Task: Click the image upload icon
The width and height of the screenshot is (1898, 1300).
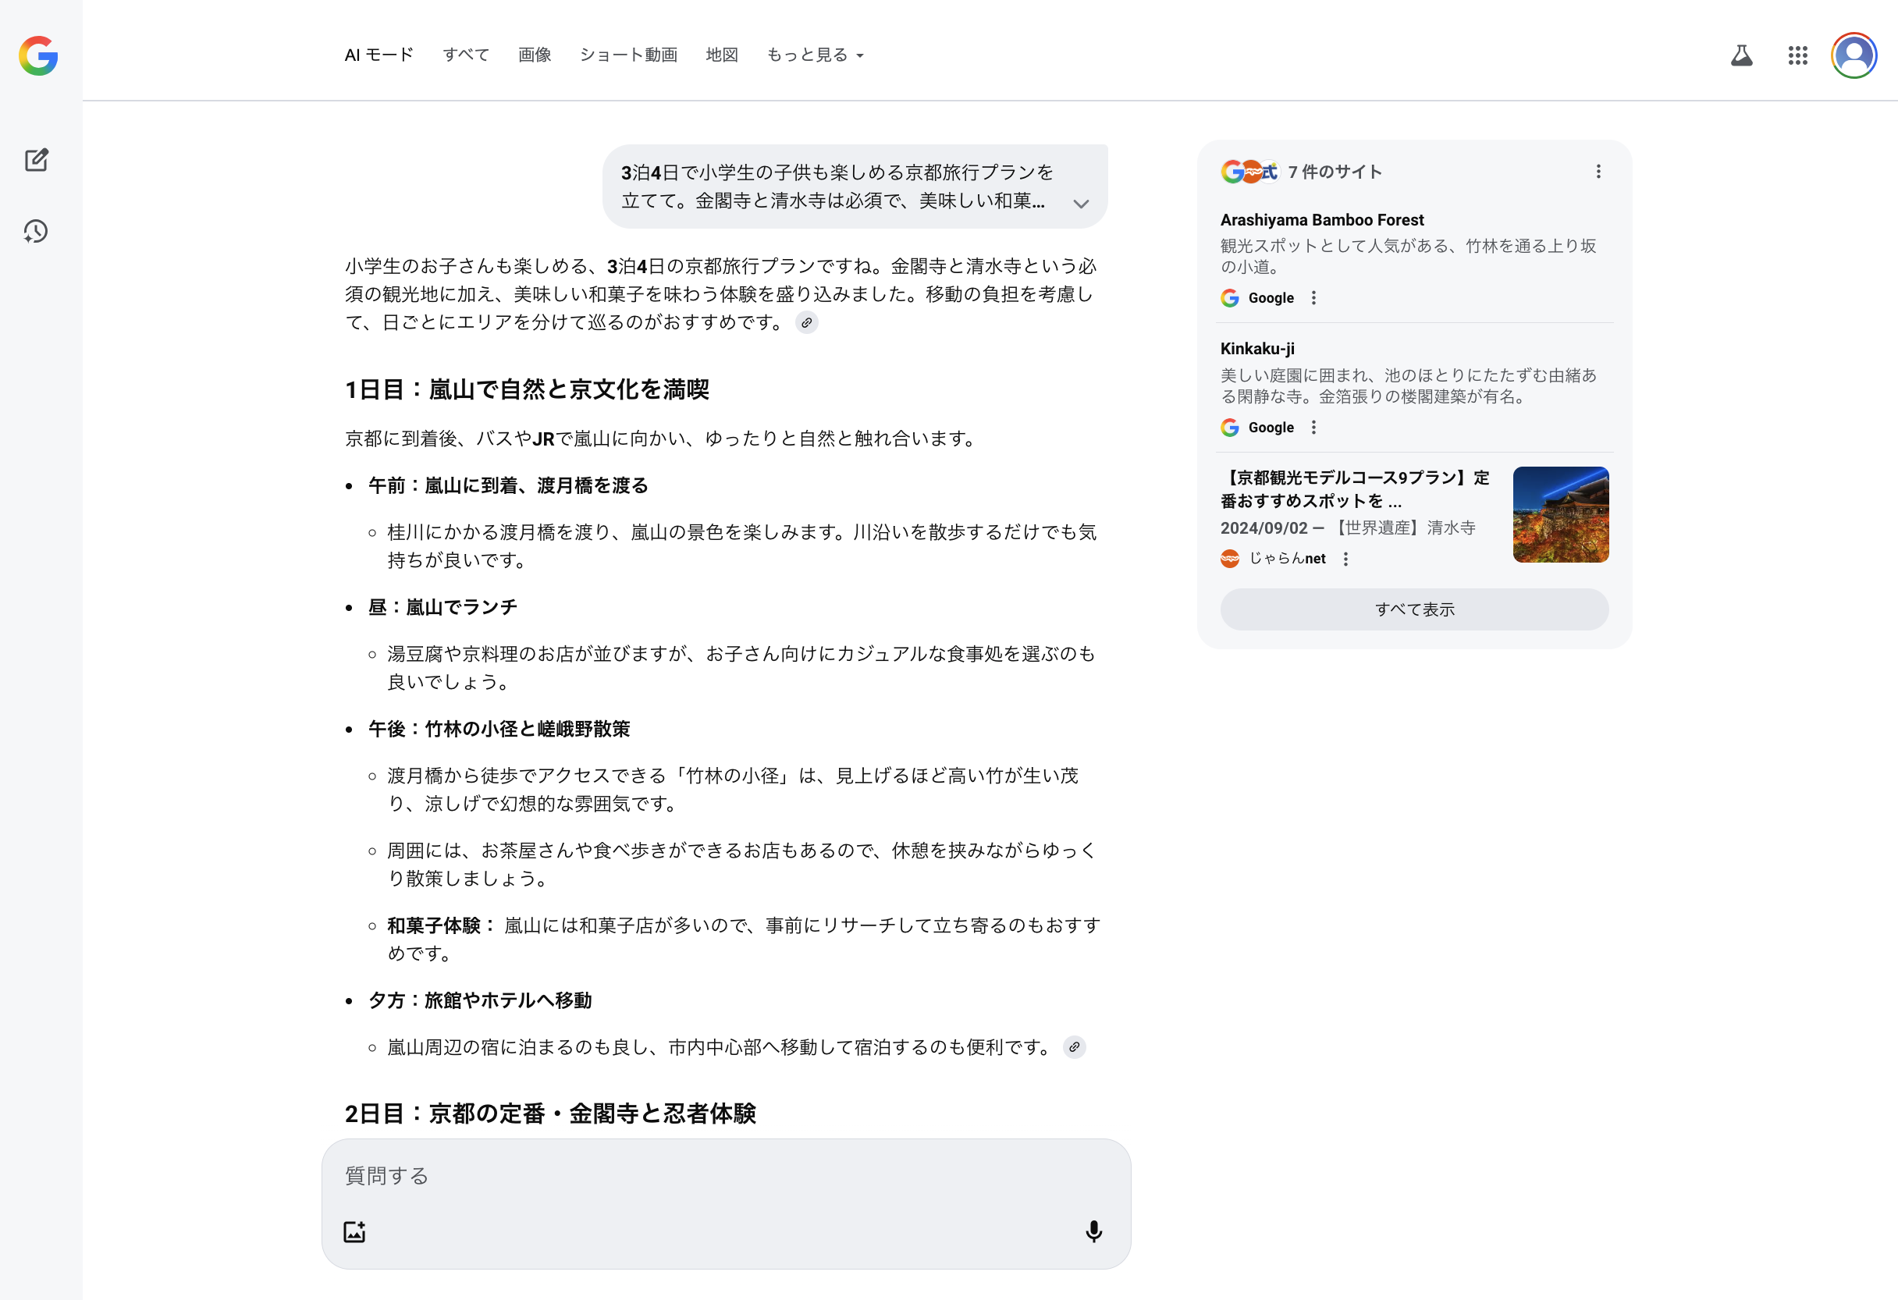Action: [x=354, y=1231]
